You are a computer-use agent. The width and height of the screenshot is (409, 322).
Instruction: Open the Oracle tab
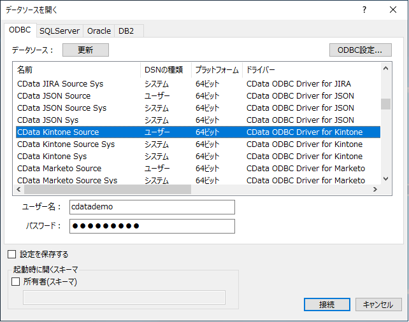(99, 31)
